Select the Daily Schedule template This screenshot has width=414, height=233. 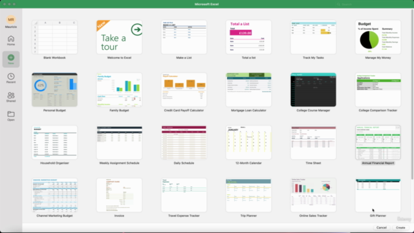(x=184, y=142)
